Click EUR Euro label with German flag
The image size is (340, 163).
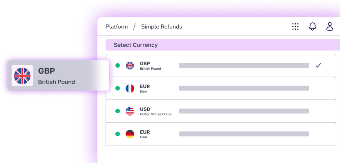pos(145,134)
